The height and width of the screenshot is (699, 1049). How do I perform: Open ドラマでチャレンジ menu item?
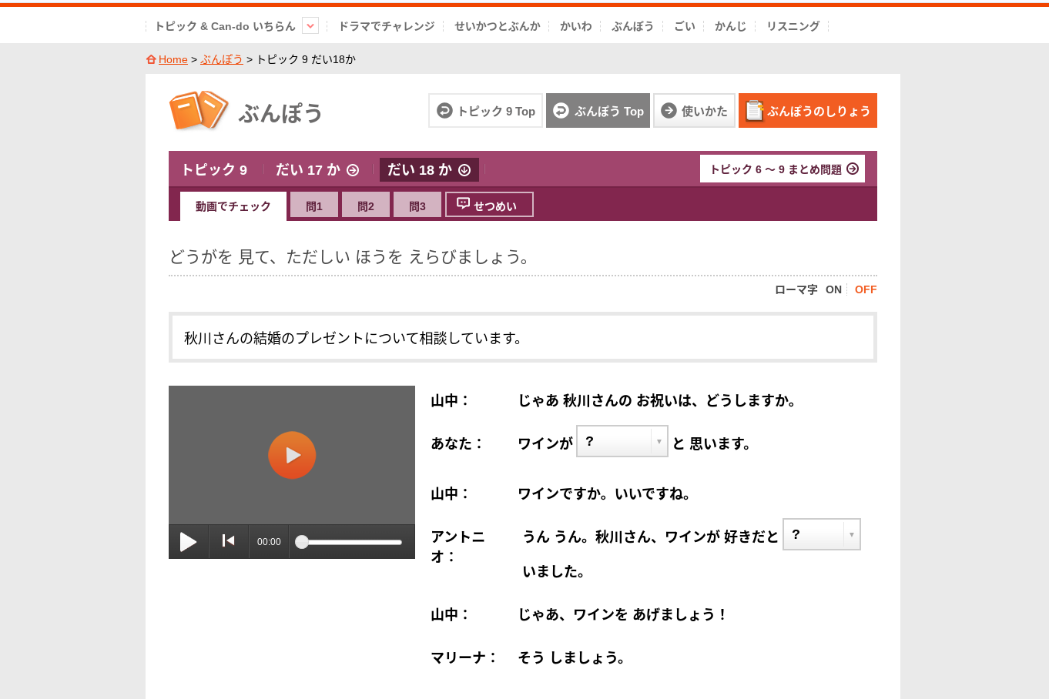[387, 26]
